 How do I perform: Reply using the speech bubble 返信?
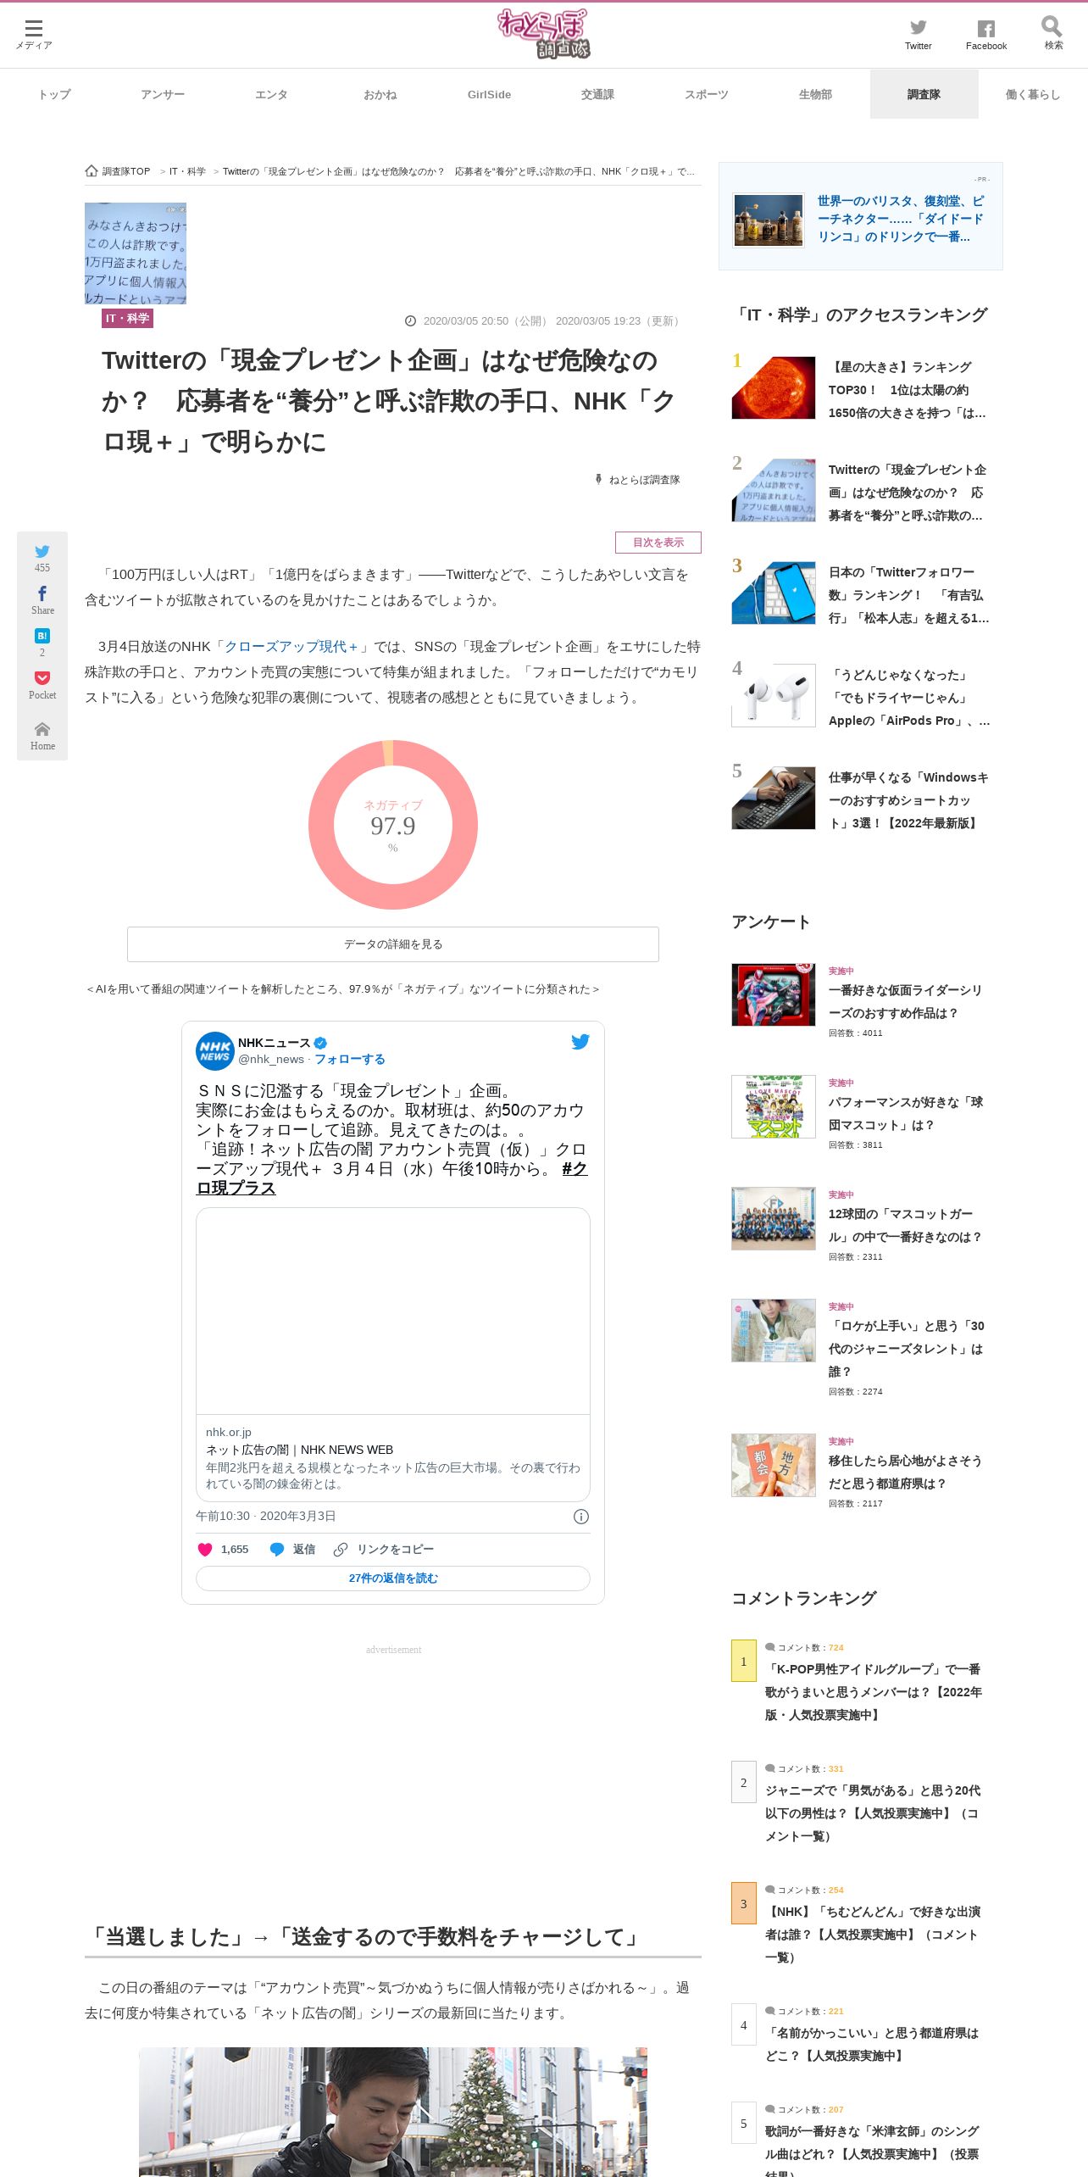tap(292, 1550)
